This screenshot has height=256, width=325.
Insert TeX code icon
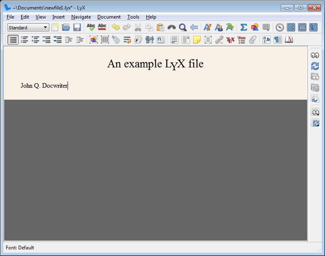[230, 40]
